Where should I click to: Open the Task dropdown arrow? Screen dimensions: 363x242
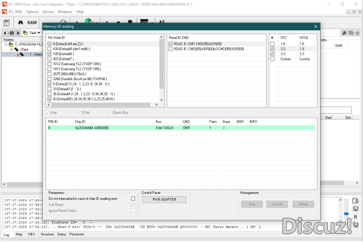pyautogui.click(x=39, y=33)
